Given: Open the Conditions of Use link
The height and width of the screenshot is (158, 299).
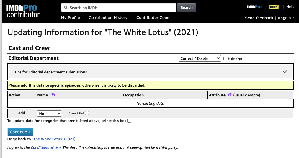Looking at the screenshot, I should tap(46, 148).
